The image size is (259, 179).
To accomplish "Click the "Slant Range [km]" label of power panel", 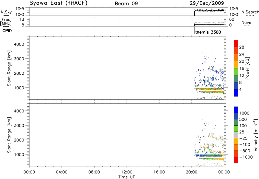I will (x=9, y=68).
